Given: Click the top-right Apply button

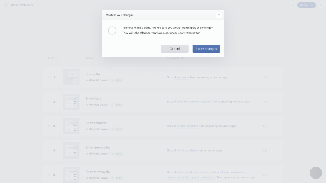Looking at the screenshot, I should (306, 5).
